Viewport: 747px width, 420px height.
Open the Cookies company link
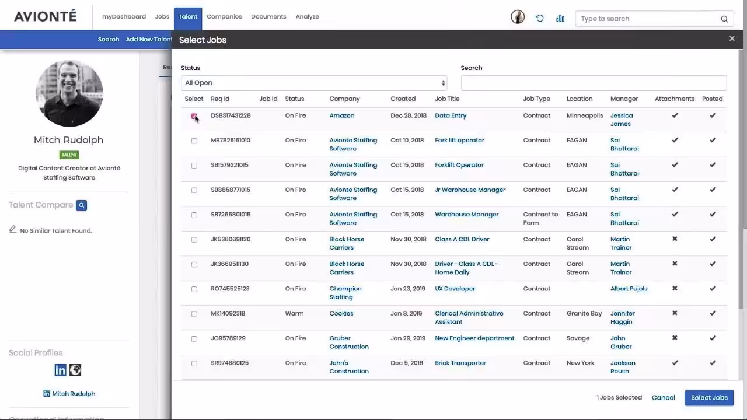click(x=341, y=313)
